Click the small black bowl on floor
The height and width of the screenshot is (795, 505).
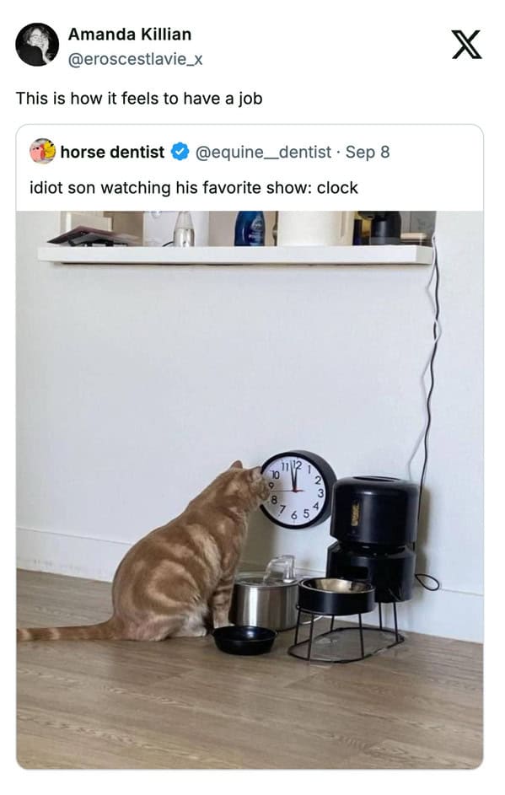(244, 639)
